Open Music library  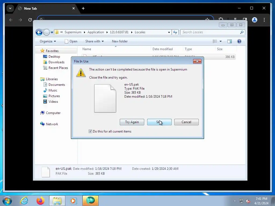pyautogui.click(x=53, y=90)
